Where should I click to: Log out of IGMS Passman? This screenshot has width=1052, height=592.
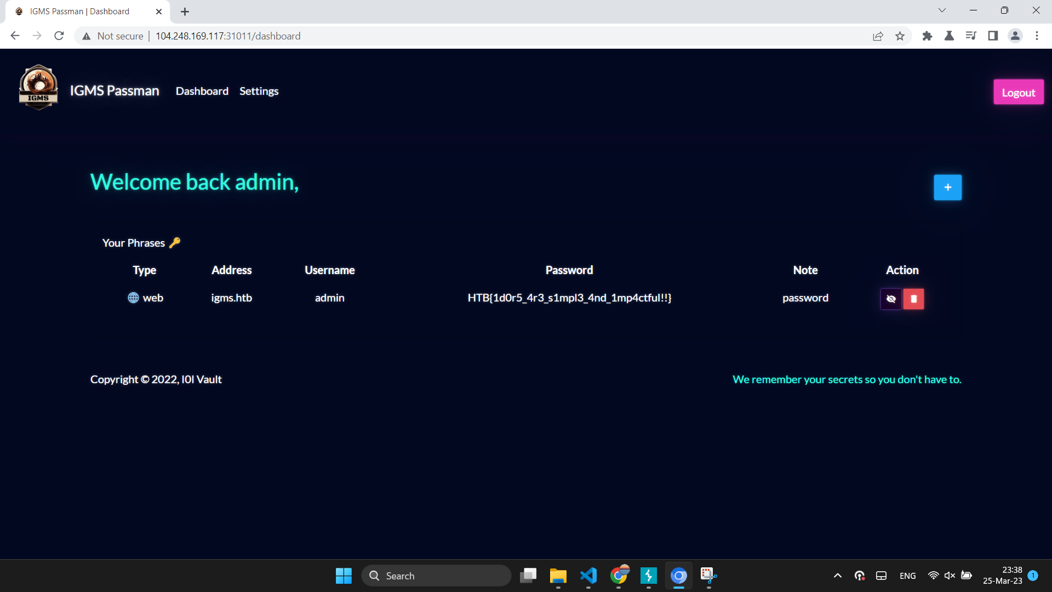1018,92
